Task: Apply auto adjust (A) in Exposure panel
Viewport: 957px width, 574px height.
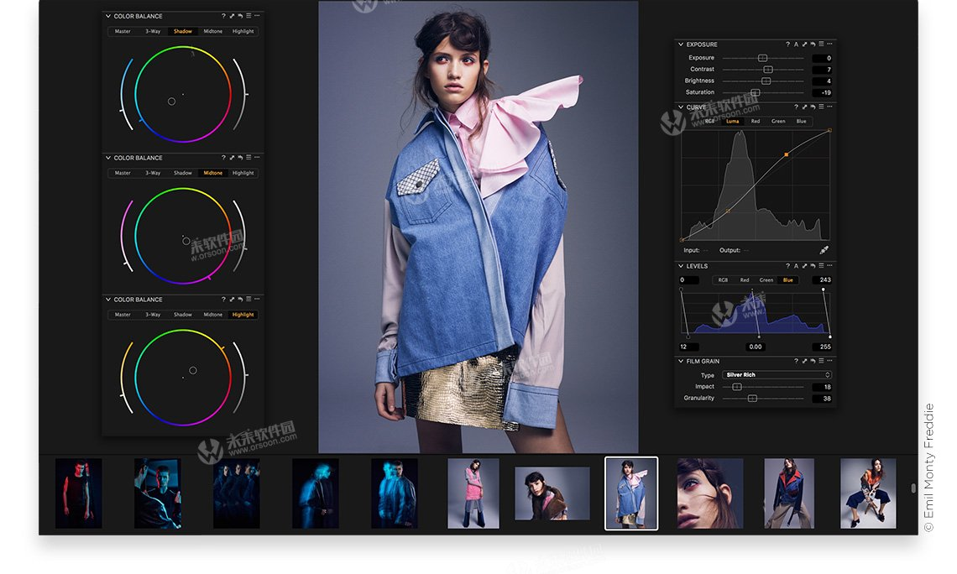Action: tap(796, 44)
